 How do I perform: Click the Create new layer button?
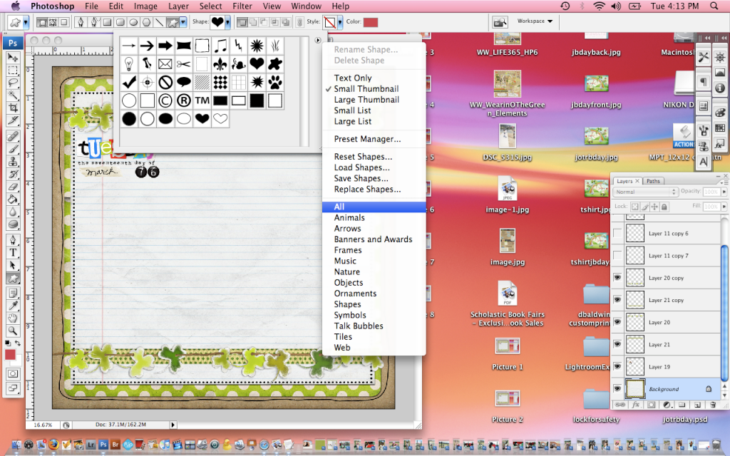697,405
